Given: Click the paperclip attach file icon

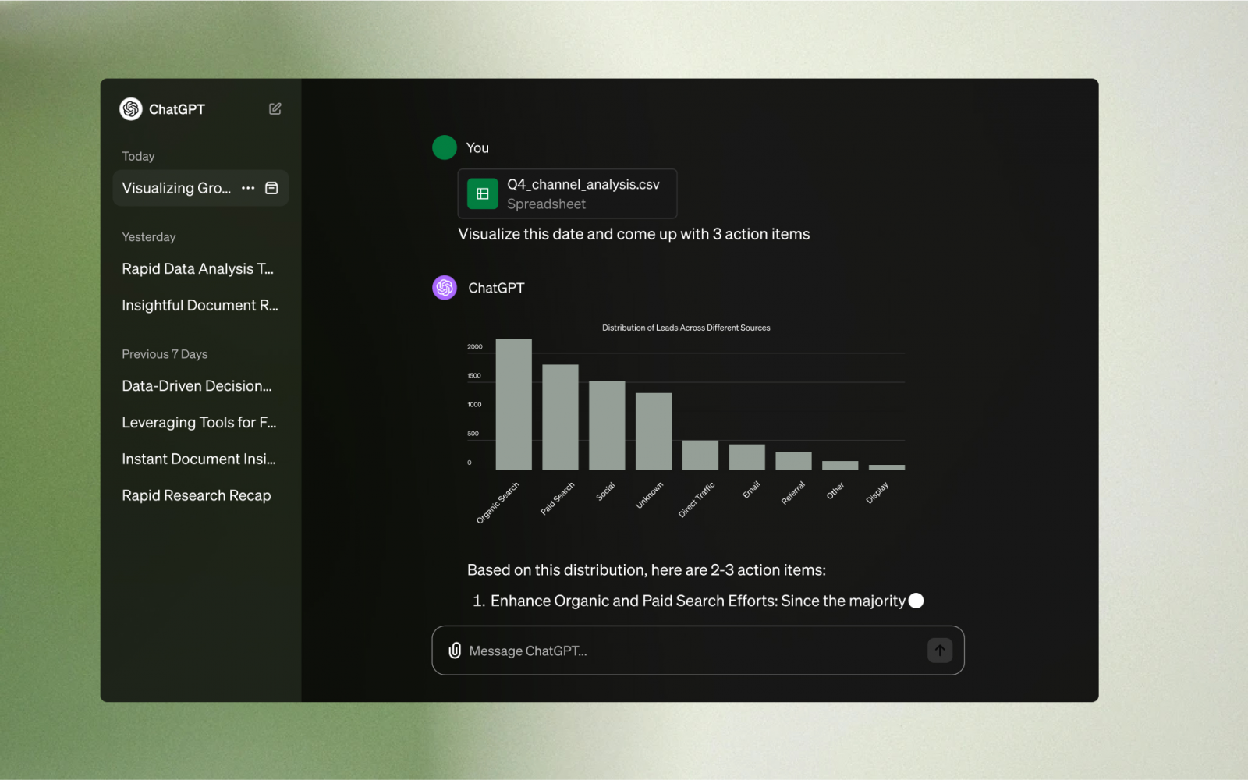Looking at the screenshot, I should (455, 651).
